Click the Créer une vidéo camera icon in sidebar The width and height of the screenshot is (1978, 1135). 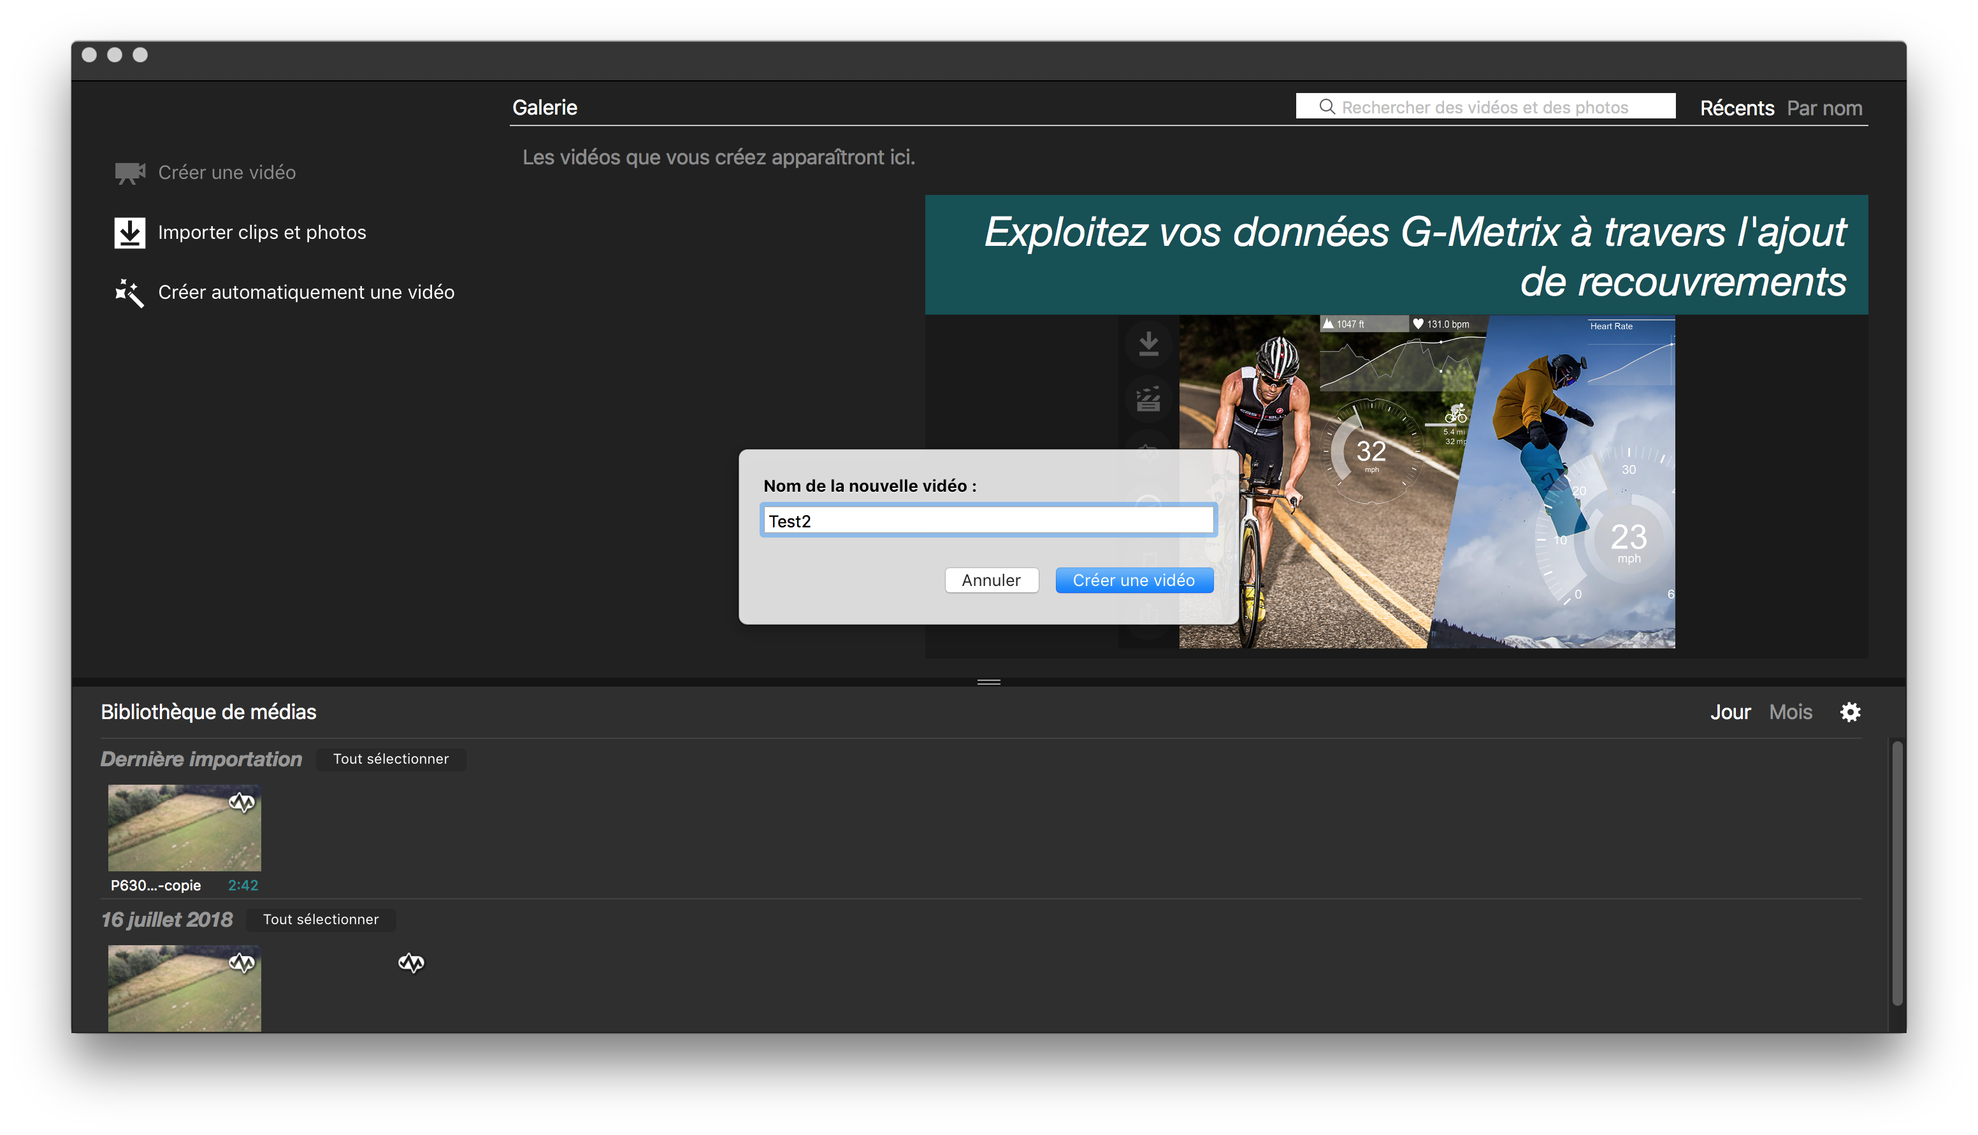[x=129, y=172]
